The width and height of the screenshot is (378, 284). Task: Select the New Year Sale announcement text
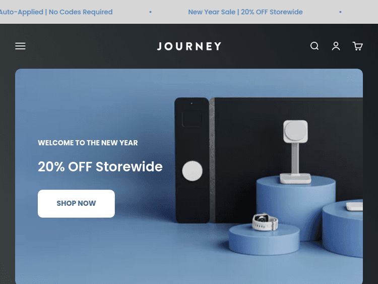[x=245, y=12]
